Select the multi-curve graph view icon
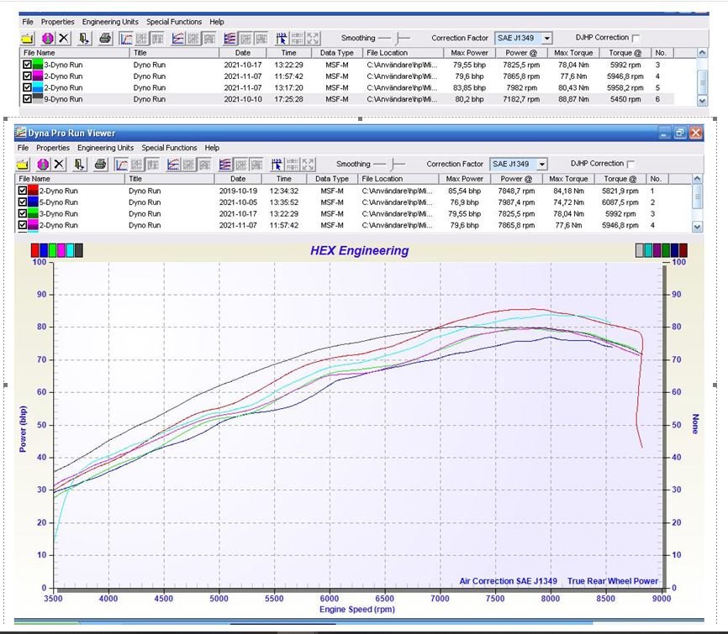This screenshot has width=728, height=634. pyautogui.click(x=225, y=165)
